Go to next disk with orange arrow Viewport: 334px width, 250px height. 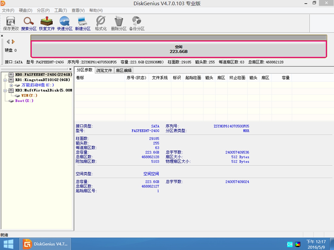(13, 42)
